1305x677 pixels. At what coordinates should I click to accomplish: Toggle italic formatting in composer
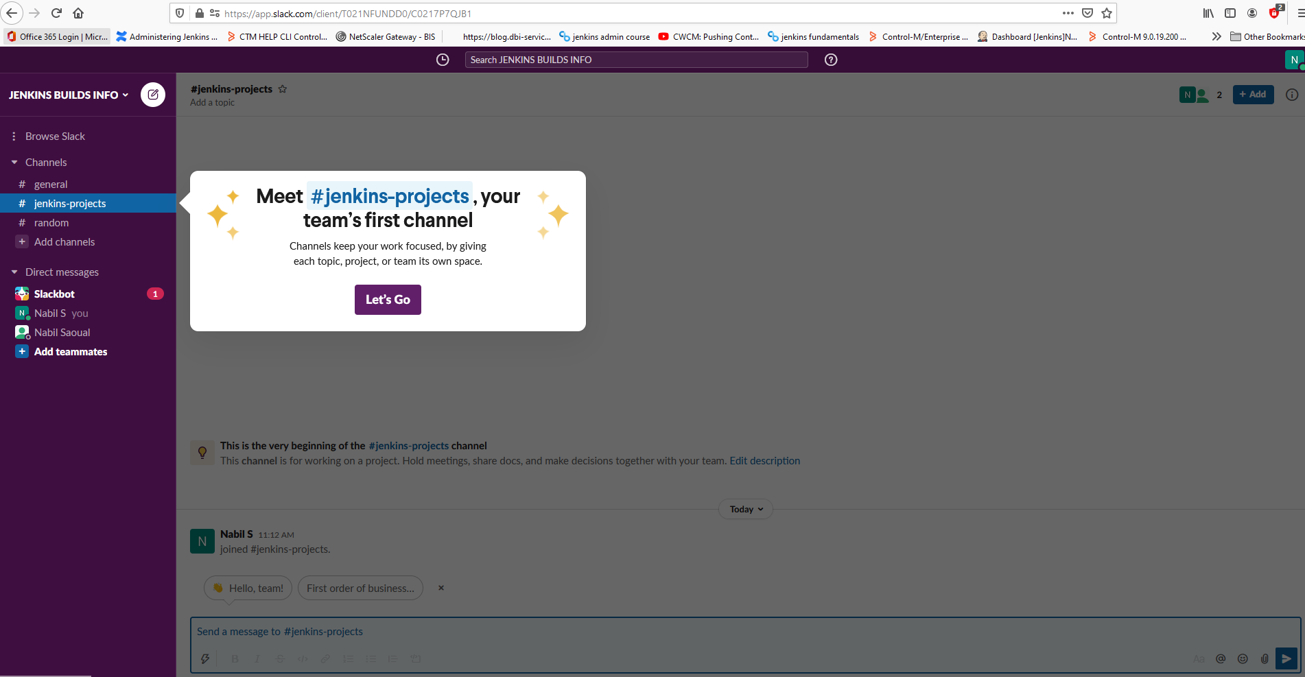click(257, 658)
